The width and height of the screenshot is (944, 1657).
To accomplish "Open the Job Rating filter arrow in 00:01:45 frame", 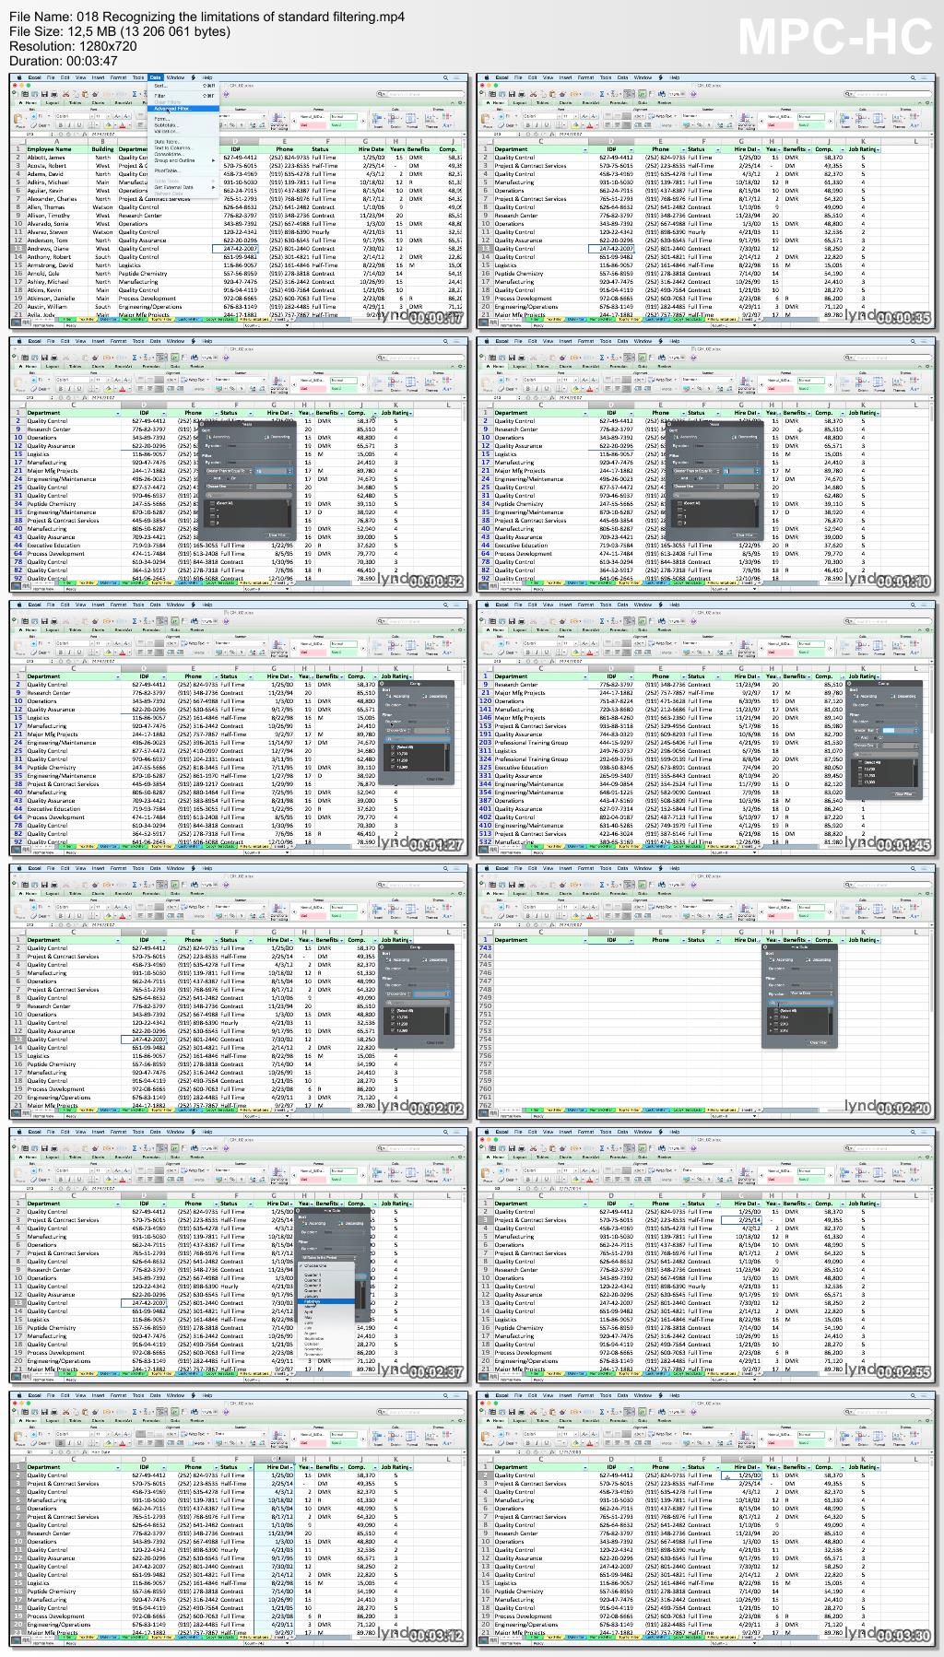I will 879,676.
